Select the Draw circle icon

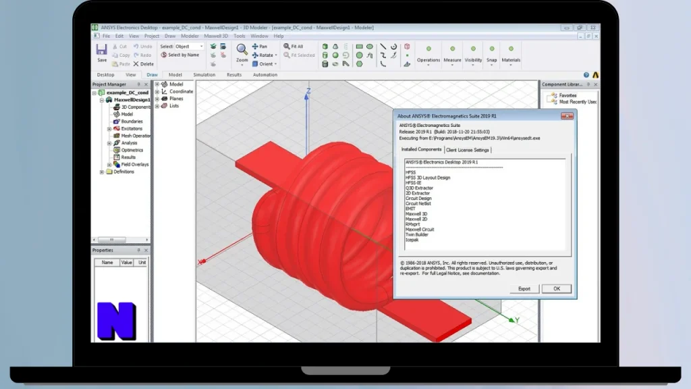(360, 55)
